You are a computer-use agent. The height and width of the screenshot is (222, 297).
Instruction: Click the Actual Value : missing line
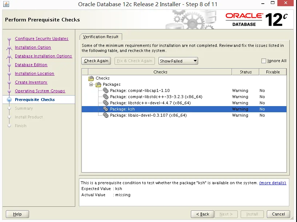coord(106,195)
